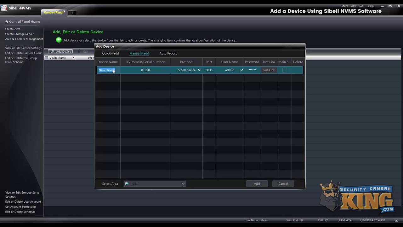This screenshot has width=403, height=227.
Task: Open Create Storage Server link
Action: (19, 34)
